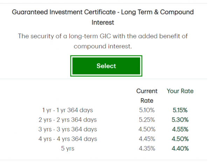The width and height of the screenshot is (210, 162).
Task: Click the bold 5.30% your rate
Action: click(181, 120)
